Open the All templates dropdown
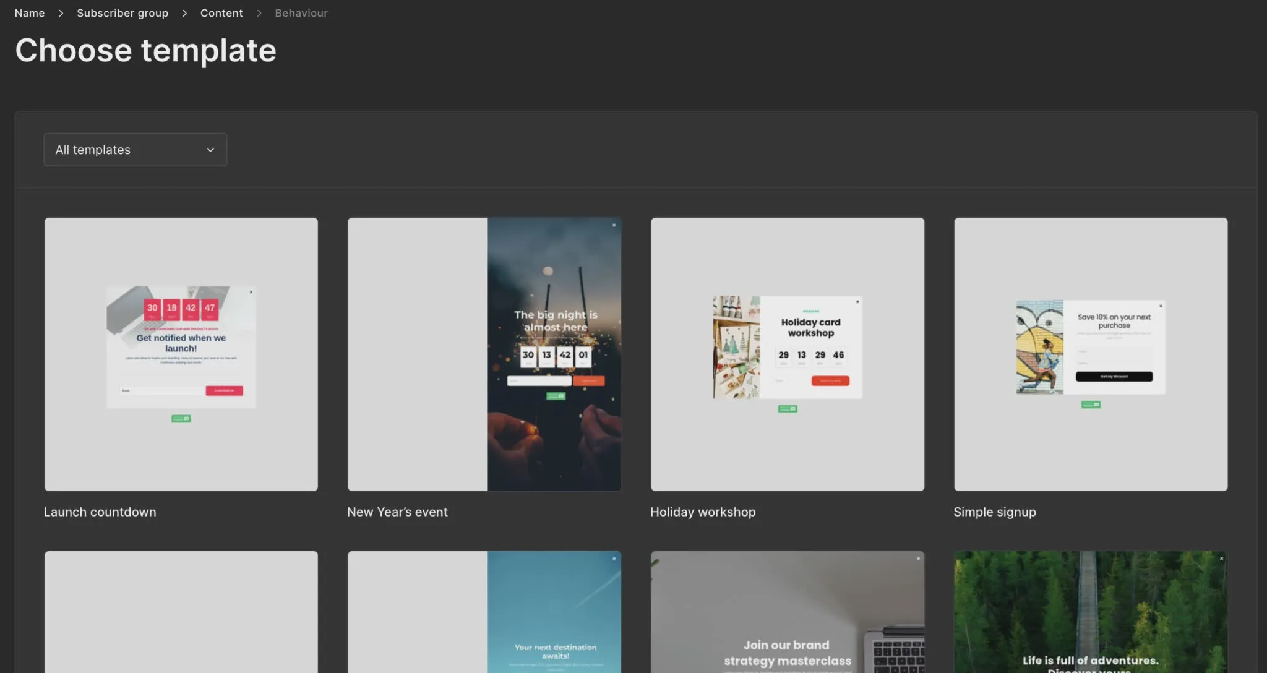The width and height of the screenshot is (1267, 673). tap(135, 150)
